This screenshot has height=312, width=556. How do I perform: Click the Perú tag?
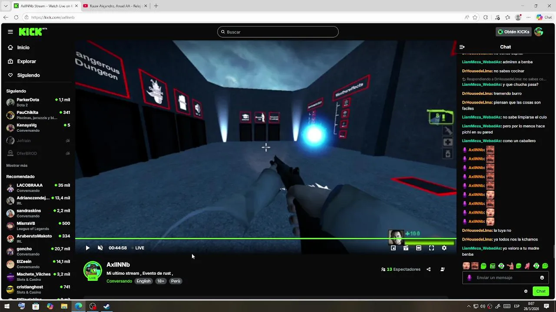point(175,281)
